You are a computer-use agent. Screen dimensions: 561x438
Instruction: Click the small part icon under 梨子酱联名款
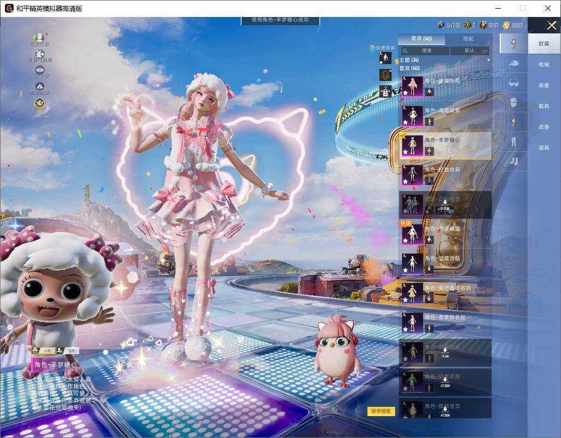click(429, 299)
